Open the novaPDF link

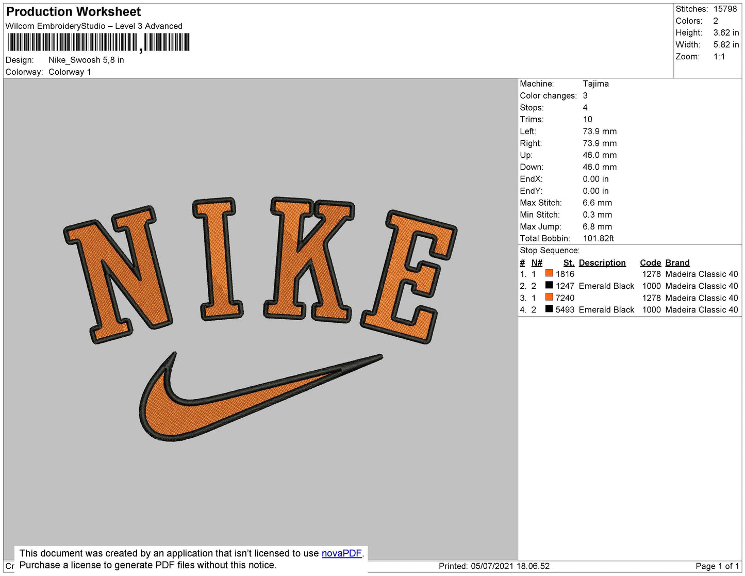342,553
